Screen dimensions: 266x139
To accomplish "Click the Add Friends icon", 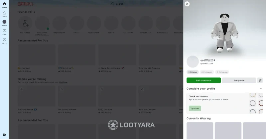I will tap(25, 23).
